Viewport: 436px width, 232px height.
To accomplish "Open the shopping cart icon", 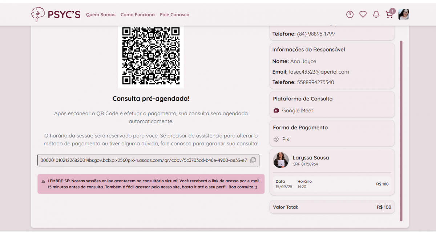I will 389,15.
